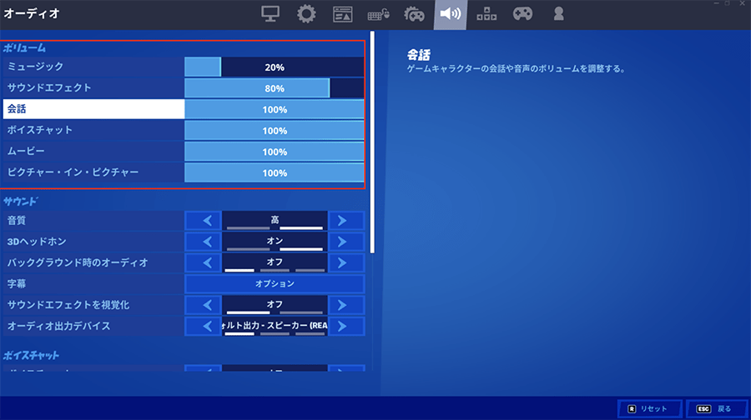
Task: Adjust the ミュージック volume slider
Action: [275, 67]
